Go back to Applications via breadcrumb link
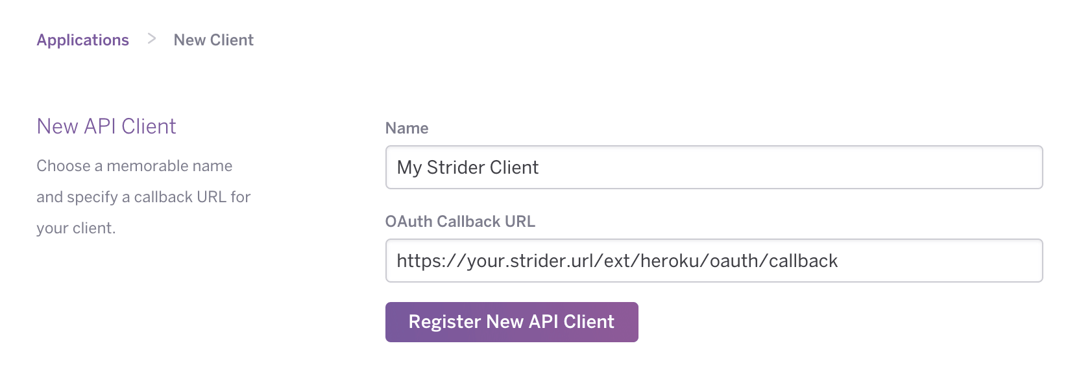1081x385 pixels. (83, 40)
